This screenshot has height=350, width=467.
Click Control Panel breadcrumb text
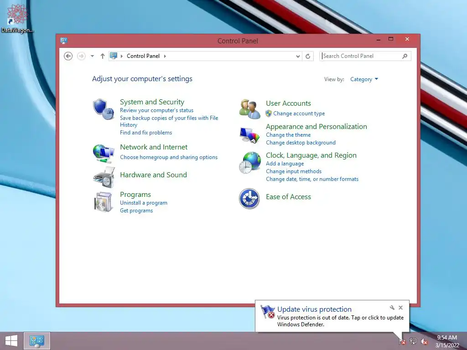[143, 56]
